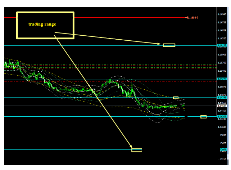Click the 1.14040 label on price scale
231x170 pixels.
pos(222,127)
